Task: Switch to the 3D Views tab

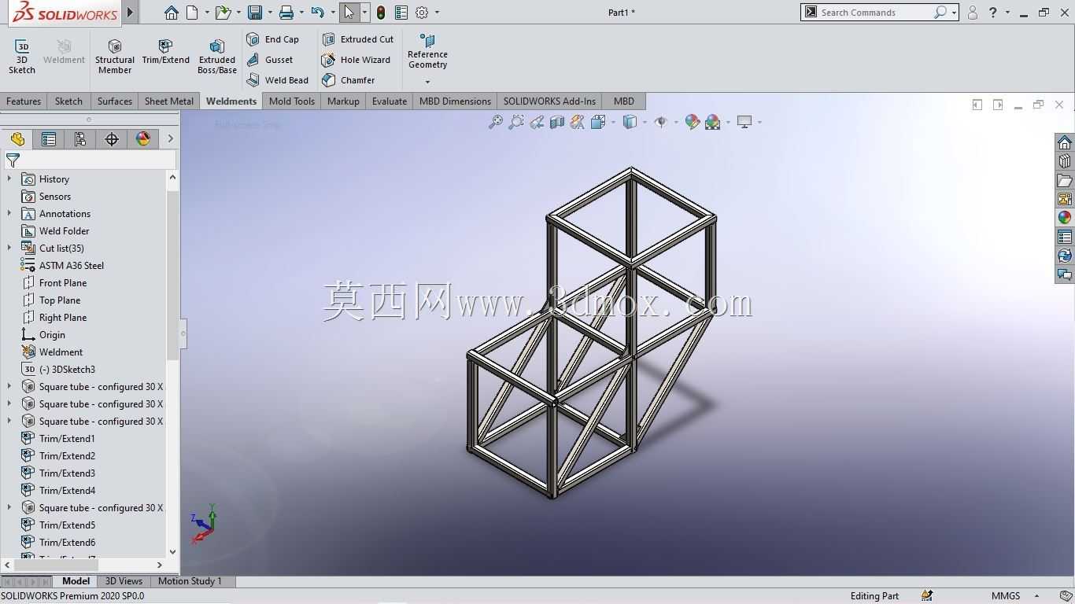Action: coord(124,581)
